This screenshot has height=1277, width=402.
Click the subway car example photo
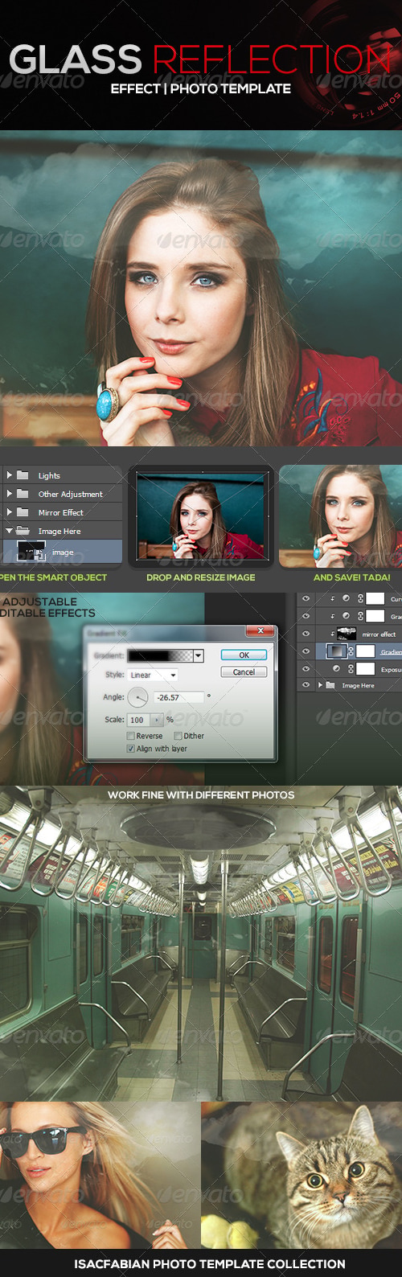201,943
